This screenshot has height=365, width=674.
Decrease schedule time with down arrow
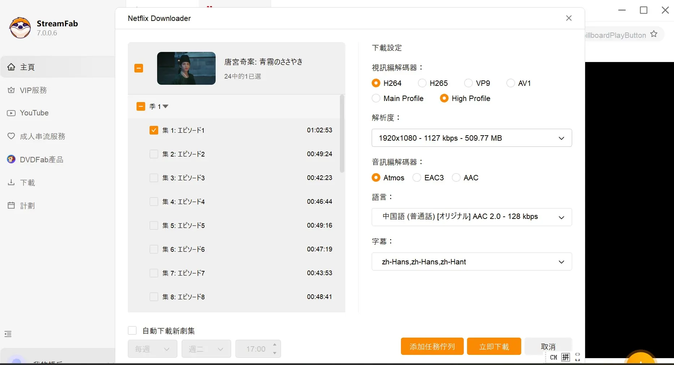click(x=275, y=353)
